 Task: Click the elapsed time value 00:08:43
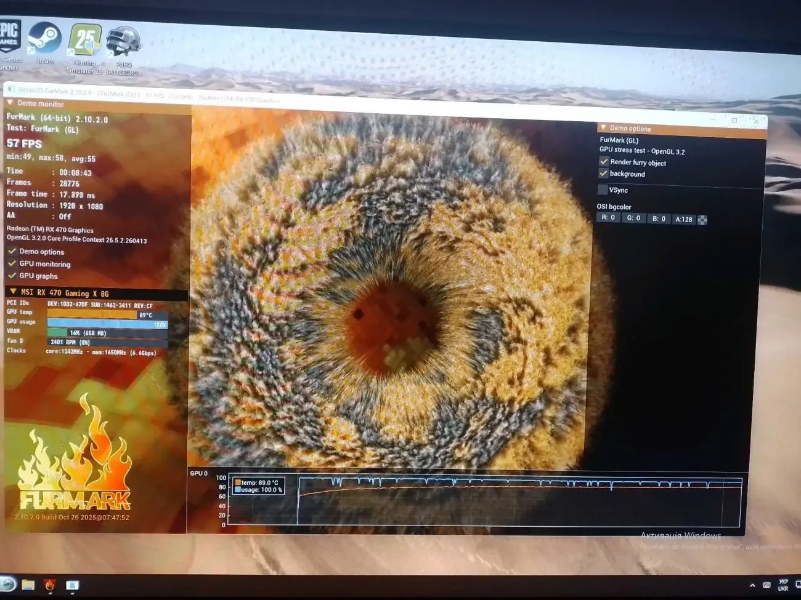[x=75, y=173]
